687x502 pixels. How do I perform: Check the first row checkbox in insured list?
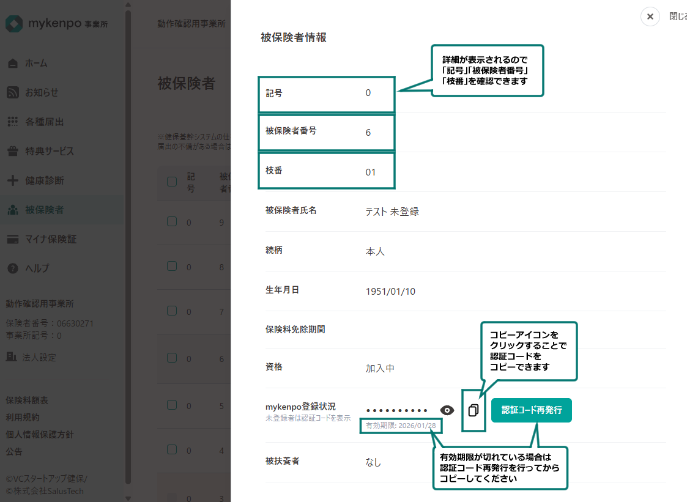pyautogui.click(x=172, y=222)
